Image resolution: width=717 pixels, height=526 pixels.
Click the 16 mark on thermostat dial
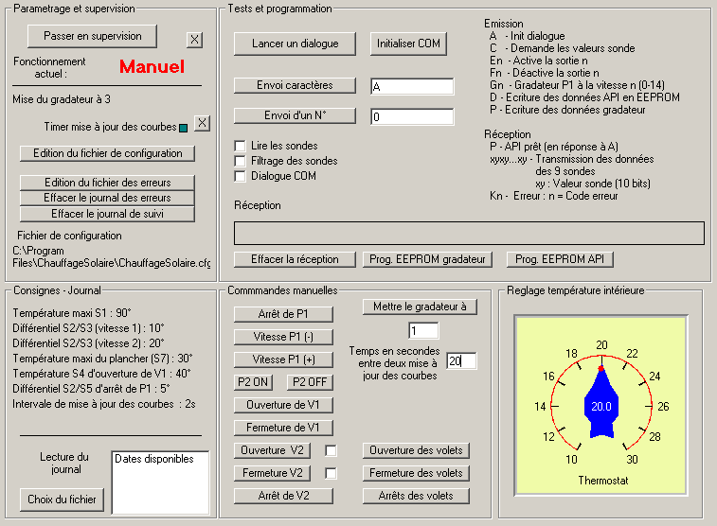(x=548, y=377)
